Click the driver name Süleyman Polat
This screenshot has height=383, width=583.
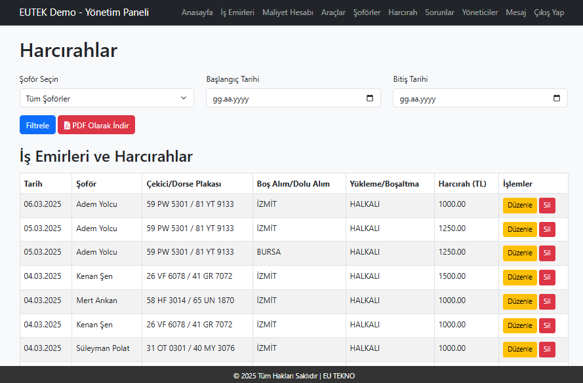[x=102, y=348]
